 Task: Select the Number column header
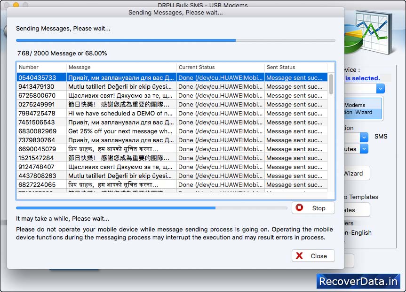tap(41, 67)
